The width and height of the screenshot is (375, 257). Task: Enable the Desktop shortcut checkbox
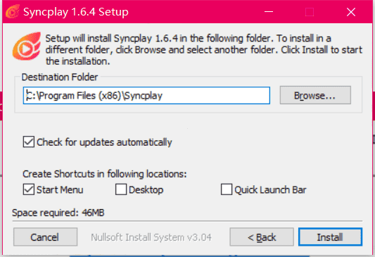point(121,189)
